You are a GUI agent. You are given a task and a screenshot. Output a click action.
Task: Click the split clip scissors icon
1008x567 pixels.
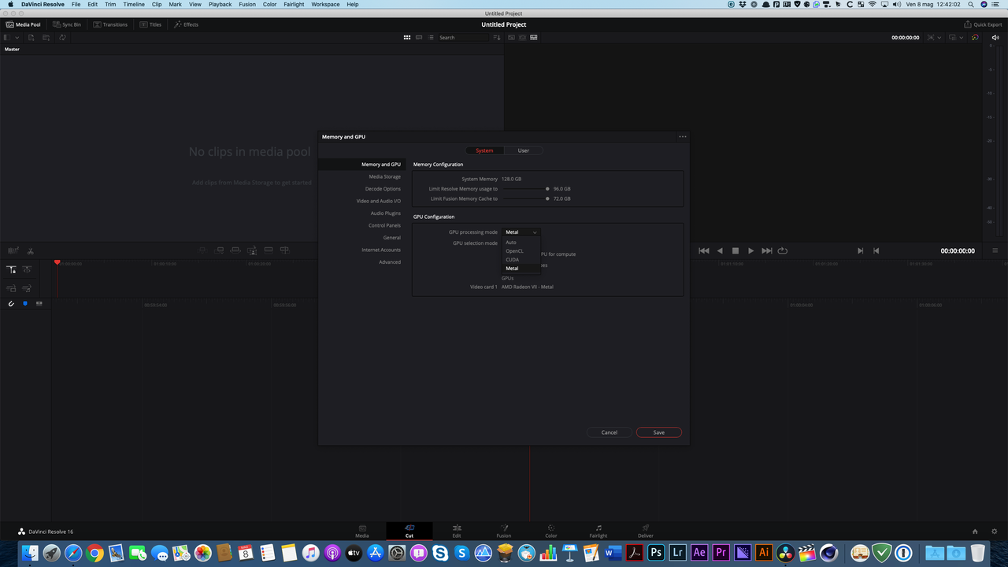click(30, 250)
